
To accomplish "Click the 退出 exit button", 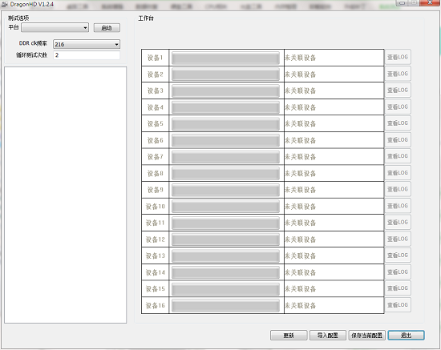I will pyautogui.click(x=407, y=335).
